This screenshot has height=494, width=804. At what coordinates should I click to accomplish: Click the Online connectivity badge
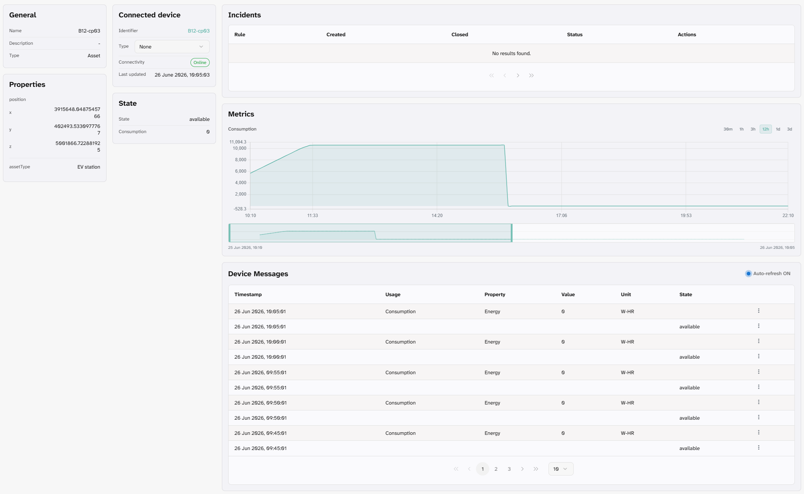click(200, 62)
